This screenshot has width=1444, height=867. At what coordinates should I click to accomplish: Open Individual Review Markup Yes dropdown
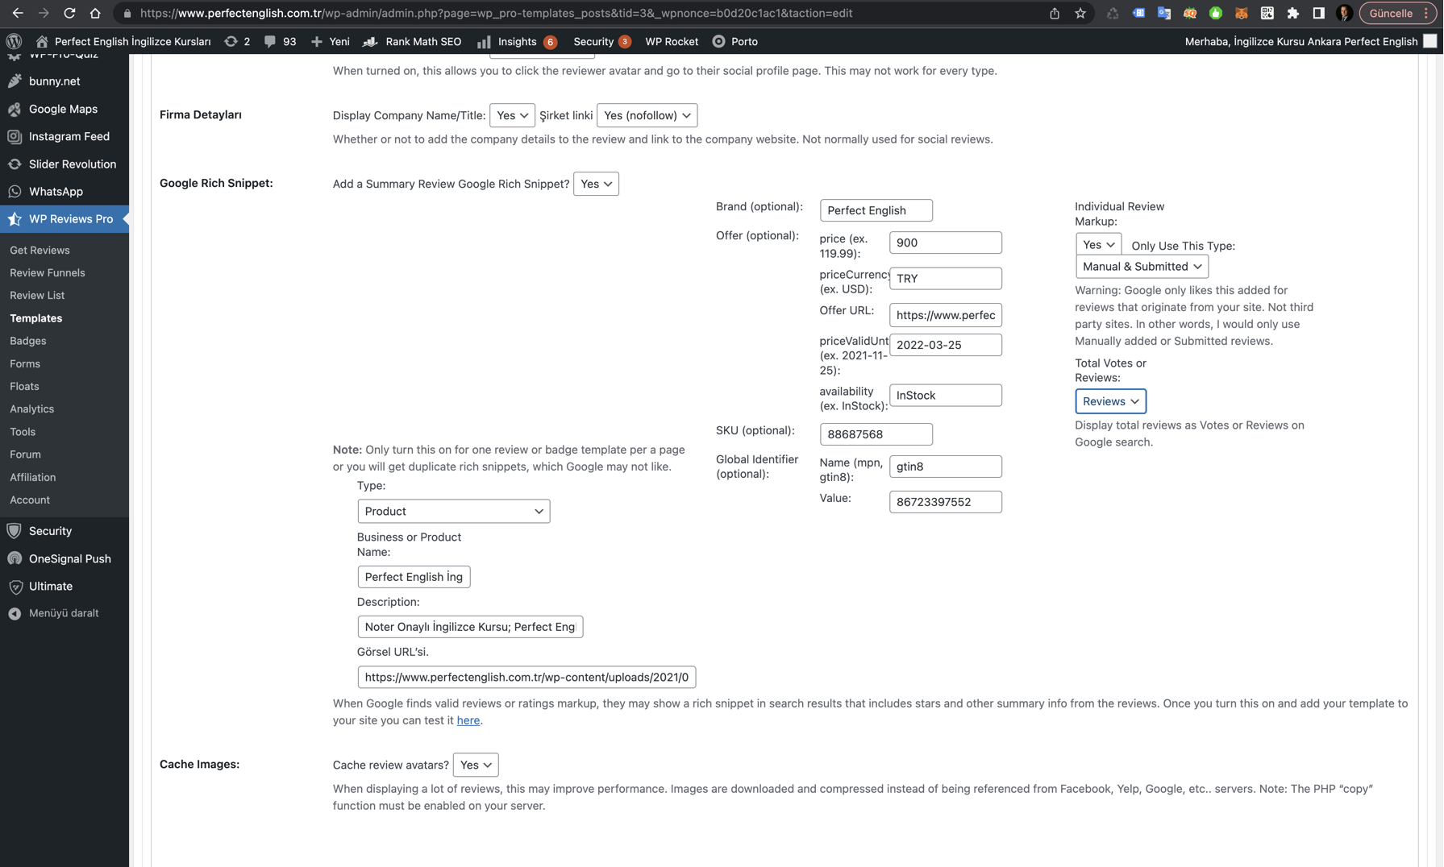point(1098,244)
